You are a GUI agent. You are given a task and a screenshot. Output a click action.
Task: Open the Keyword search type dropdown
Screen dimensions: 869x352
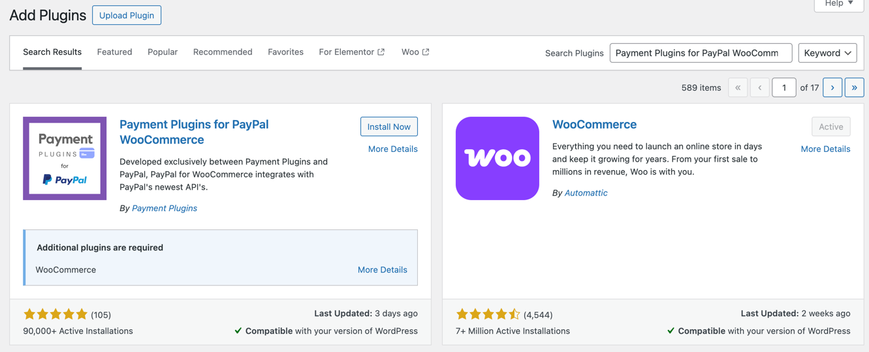pos(827,53)
